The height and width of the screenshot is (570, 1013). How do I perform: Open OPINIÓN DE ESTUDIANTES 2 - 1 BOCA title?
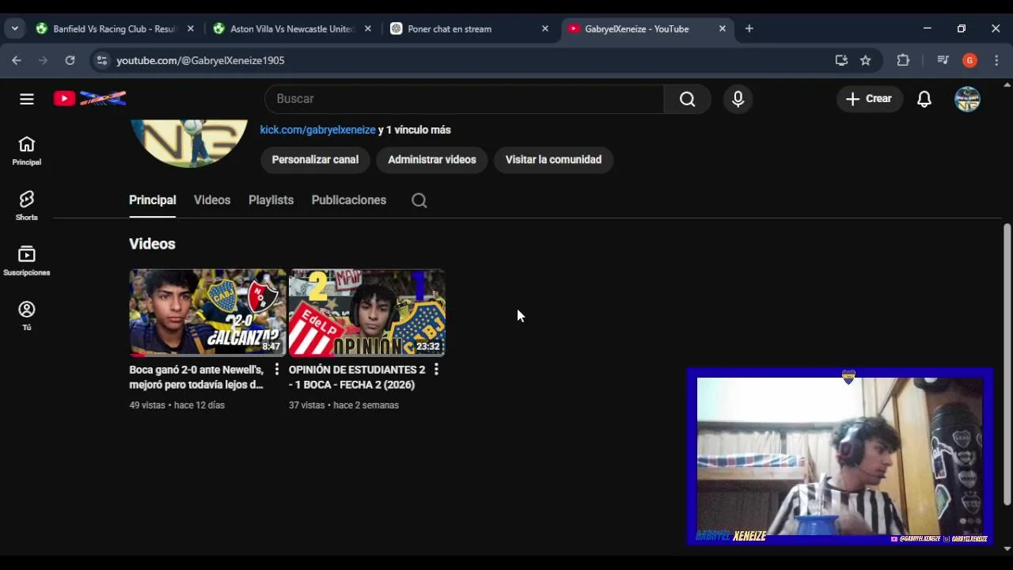(357, 377)
